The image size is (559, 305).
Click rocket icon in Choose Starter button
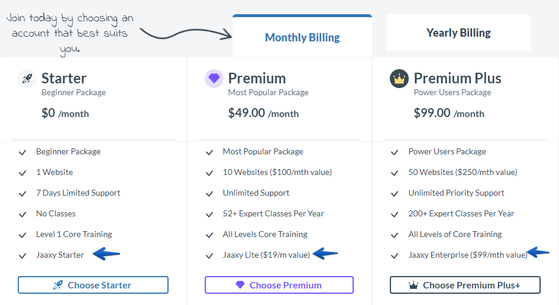click(58, 285)
